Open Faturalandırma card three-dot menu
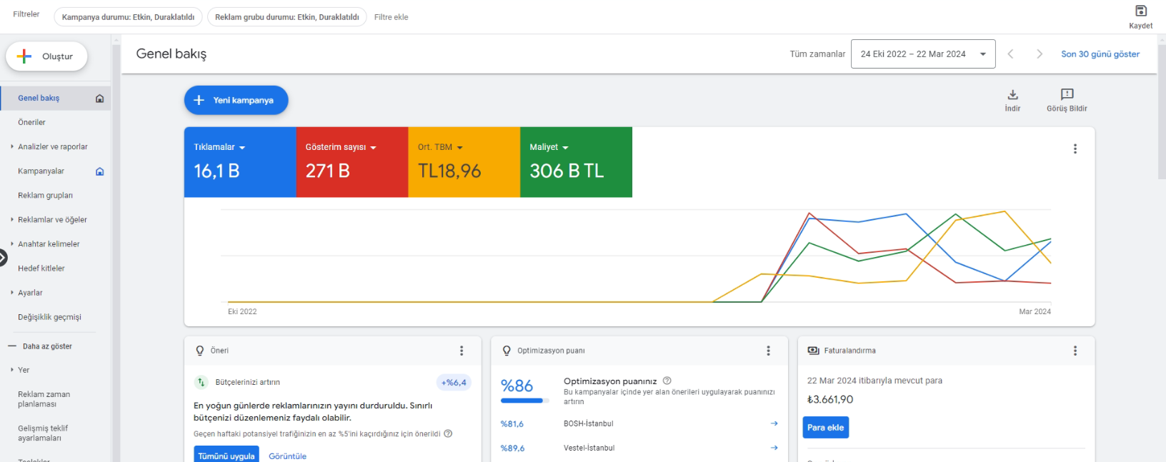Screen dimensions: 1166x462 1075,351
